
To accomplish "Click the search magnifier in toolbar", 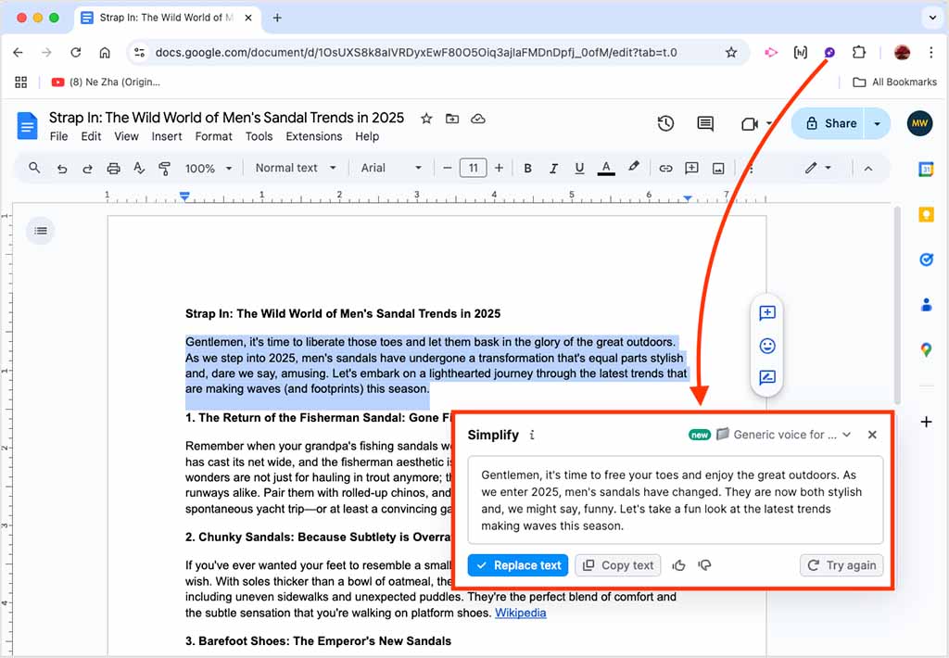I will (x=34, y=168).
